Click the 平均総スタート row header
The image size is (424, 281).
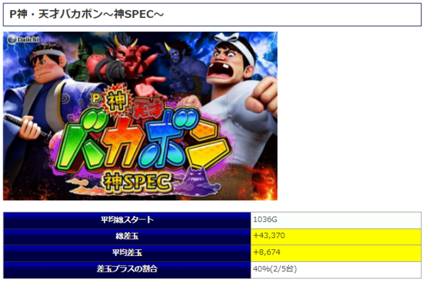[127, 220]
